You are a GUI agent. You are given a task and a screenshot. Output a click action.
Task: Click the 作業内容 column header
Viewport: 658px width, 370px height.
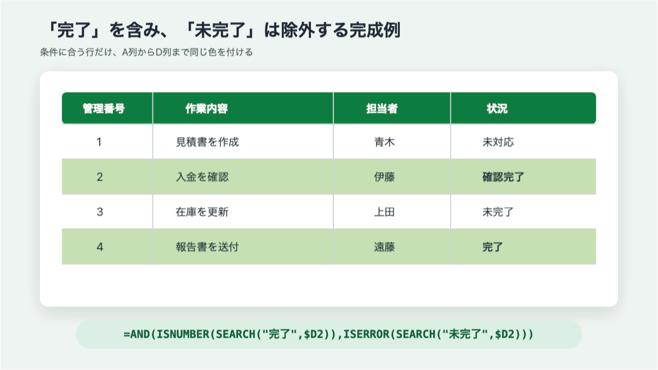coord(243,108)
